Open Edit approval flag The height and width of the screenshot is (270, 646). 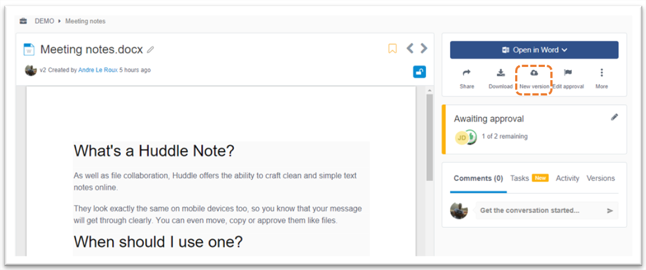[x=568, y=79]
